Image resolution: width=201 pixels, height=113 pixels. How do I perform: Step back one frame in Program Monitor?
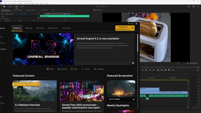coord(143,70)
